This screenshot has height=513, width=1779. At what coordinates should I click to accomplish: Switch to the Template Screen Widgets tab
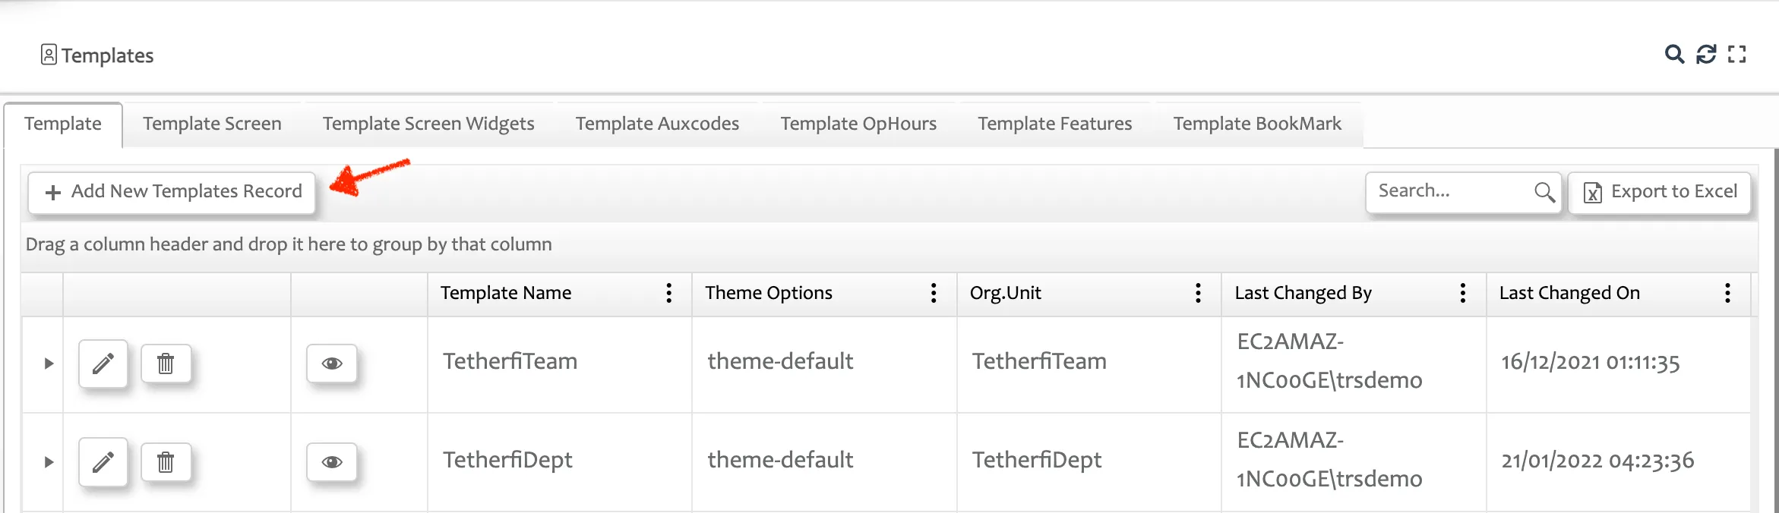pos(428,124)
